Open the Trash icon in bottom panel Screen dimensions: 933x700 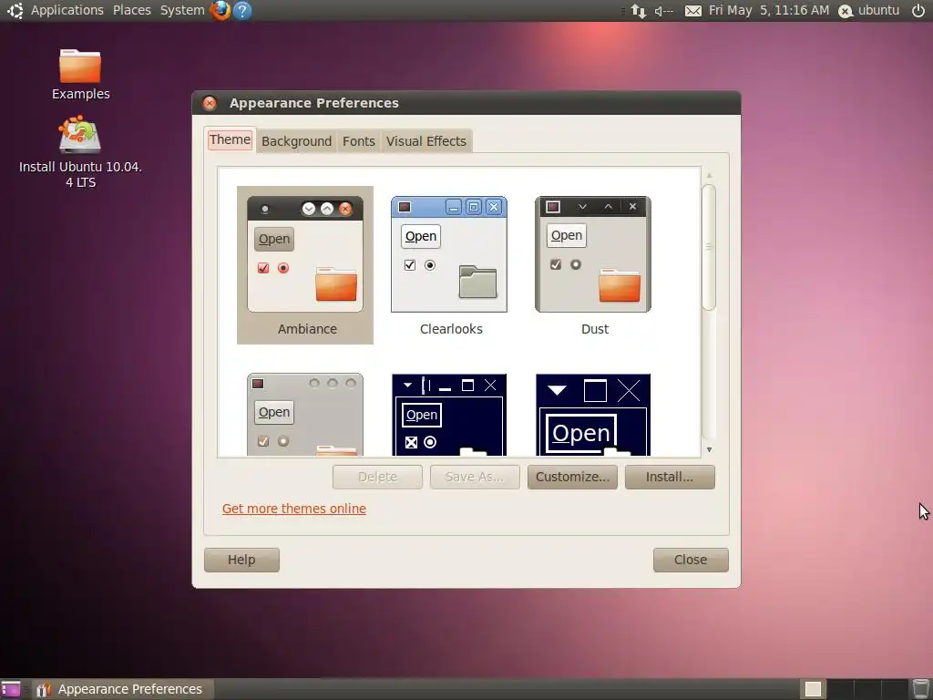921,689
